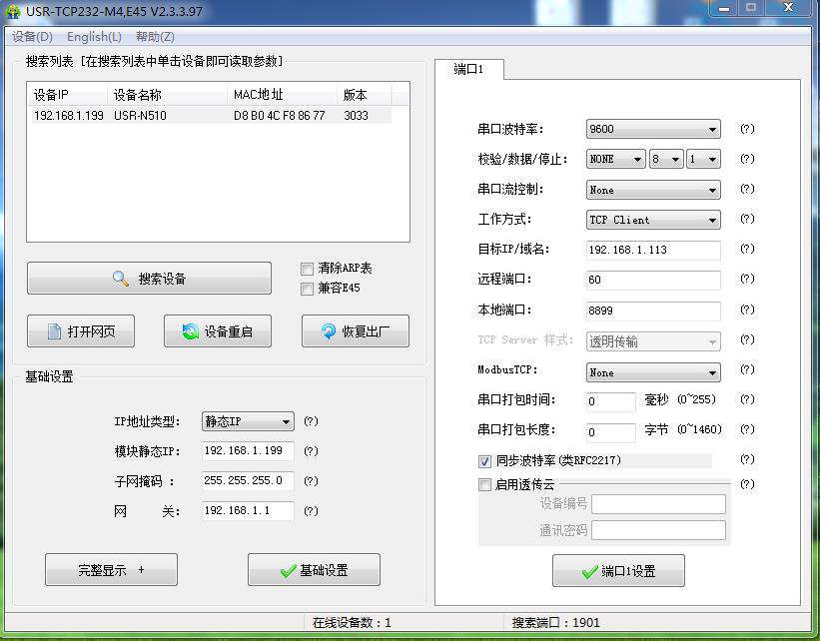Open the English(L) language menu
Image resolution: width=820 pixels, height=641 pixels.
click(94, 37)
